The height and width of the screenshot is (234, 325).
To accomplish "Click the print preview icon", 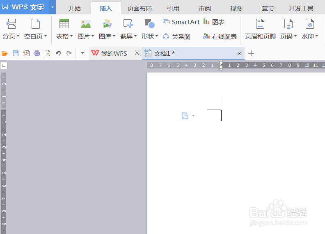I will click(x=48, y=53).
